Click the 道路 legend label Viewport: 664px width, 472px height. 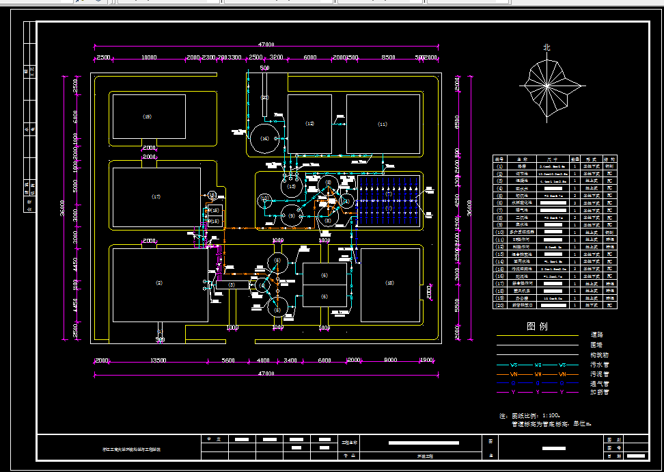pos(596,335)
